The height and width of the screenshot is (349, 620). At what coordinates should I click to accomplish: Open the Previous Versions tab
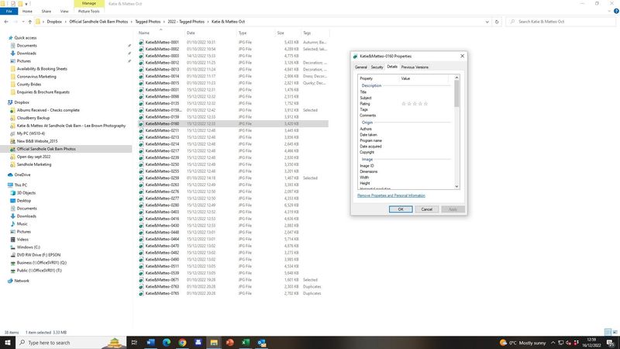[415, 67]
